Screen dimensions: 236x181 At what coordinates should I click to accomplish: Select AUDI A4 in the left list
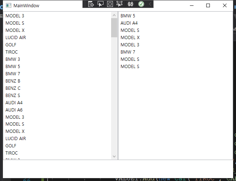(x=57, y=103)
